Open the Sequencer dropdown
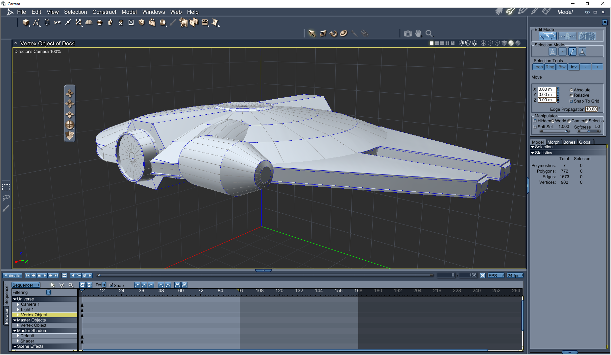This screenshot has width=611, height=355. pos(26,285)
